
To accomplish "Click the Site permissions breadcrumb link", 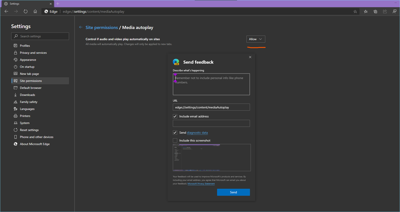I will [101, 27].
